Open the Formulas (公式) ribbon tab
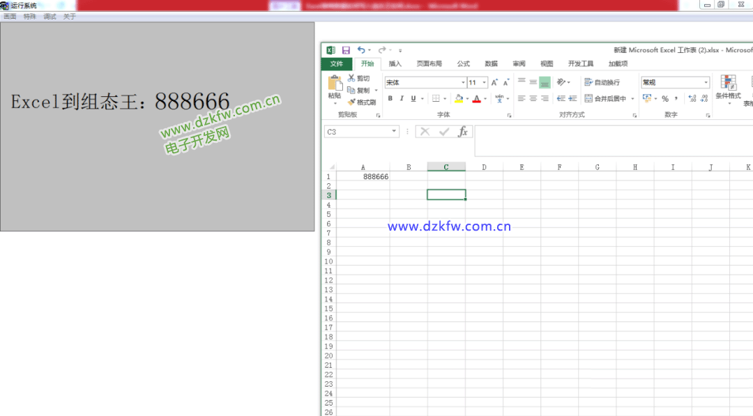Viewport: 753px width, 416px height. [x=463, y=64]
